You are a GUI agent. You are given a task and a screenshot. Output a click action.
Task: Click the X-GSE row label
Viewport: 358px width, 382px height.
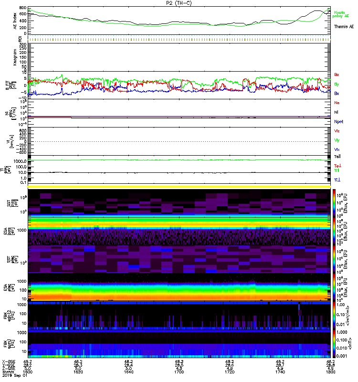pos(9,362)
